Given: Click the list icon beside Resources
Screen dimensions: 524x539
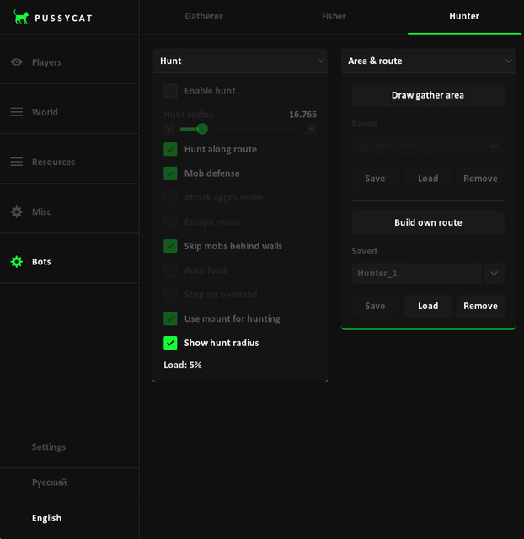Looking at the screenshot, I should tap(17, 162).
